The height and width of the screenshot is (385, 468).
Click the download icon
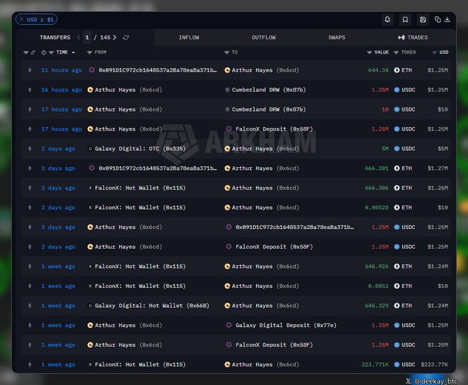coord(447,20)
